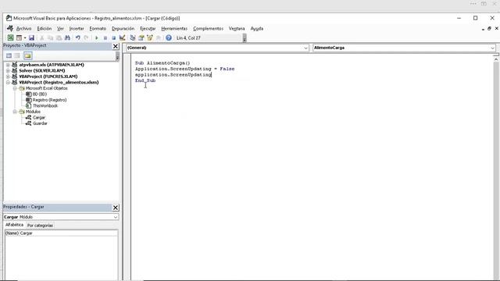Viewport: 500px width, 281px height.
Task: Close the Proyecto - VBAProject panel
Action: point(116,46)
